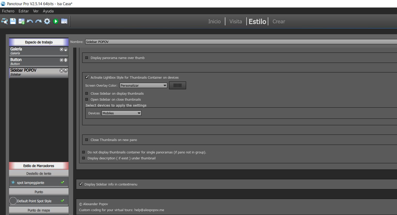
Task: Remove the Galería plugin with its X icon
Action: pos(62,49)
